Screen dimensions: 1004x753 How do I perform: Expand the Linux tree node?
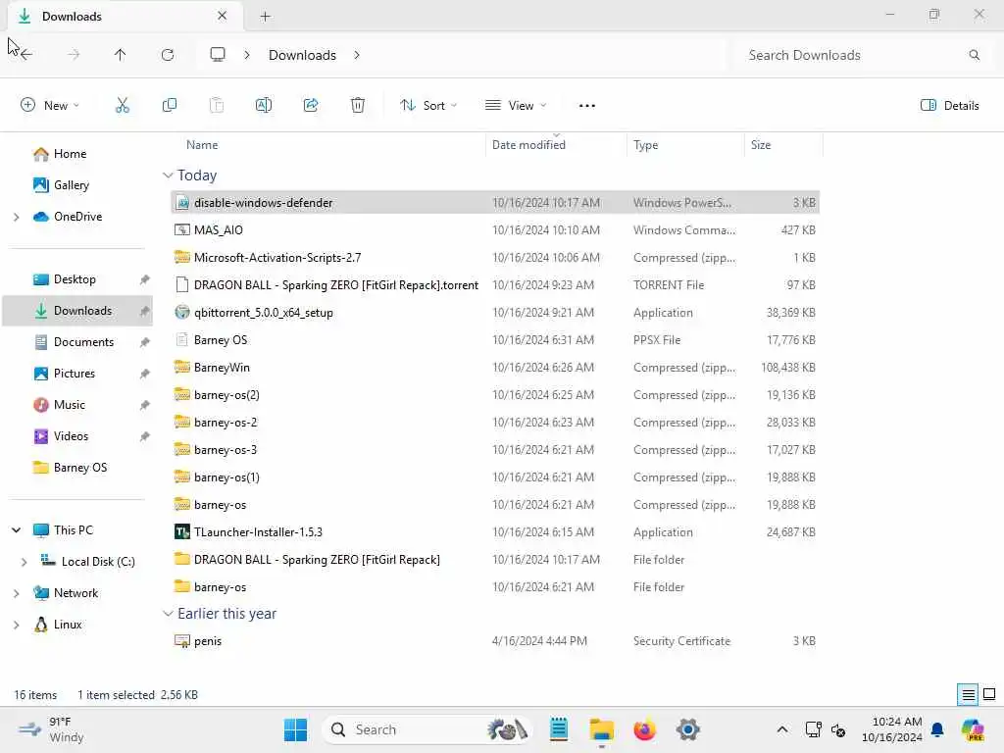[16, 625]
